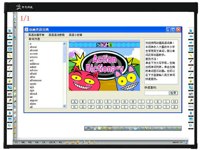Click the Action Dictionary animation panel
The height and width of the screenshot is (150, 200).
[104, 65]
